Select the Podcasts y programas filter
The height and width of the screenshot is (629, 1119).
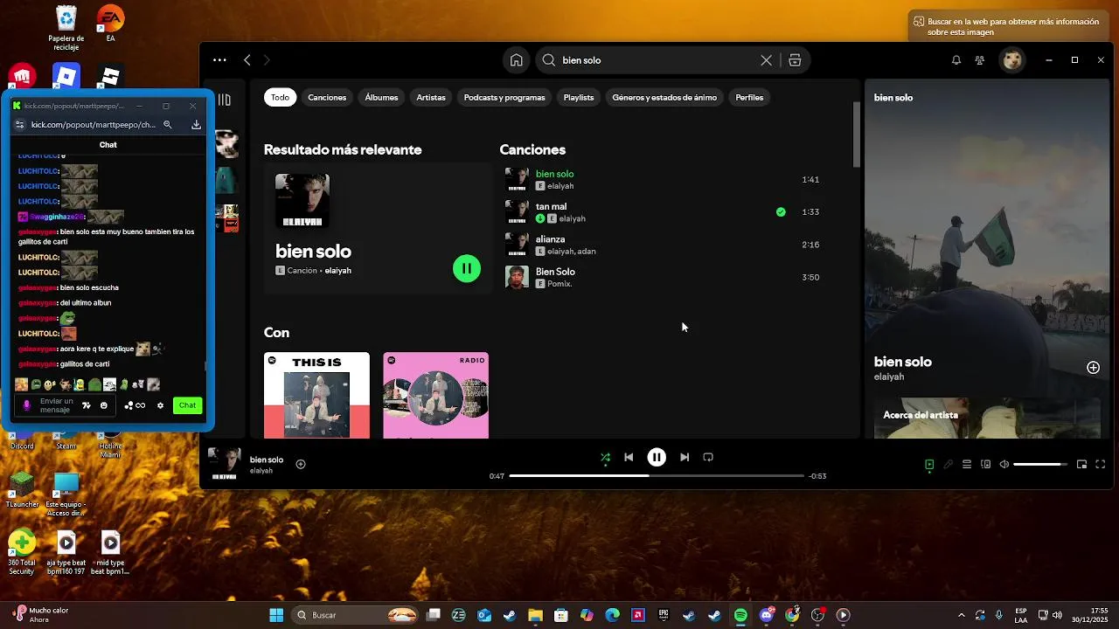pyautogui.click(x=504, y=98)
